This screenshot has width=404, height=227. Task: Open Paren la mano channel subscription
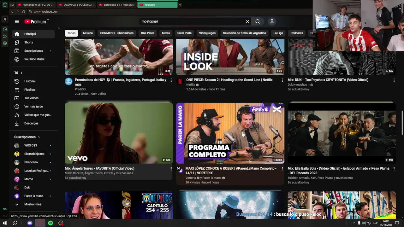point(33,196)
